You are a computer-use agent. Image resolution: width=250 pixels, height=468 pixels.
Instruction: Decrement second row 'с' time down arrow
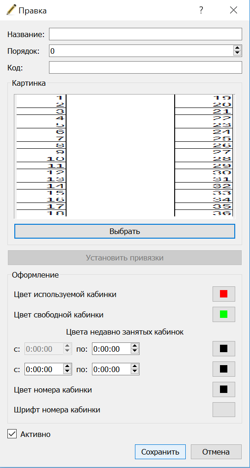[x=67, y=372]
